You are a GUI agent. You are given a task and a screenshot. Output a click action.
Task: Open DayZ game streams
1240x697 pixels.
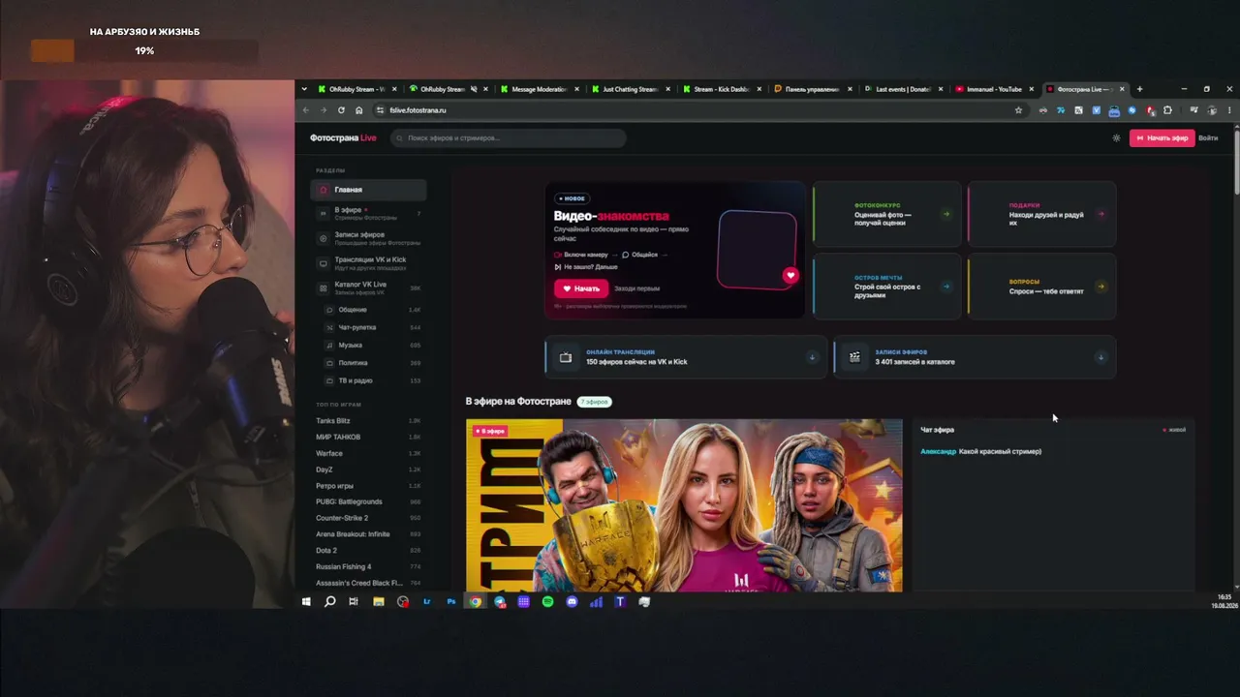tap(368, 470)
